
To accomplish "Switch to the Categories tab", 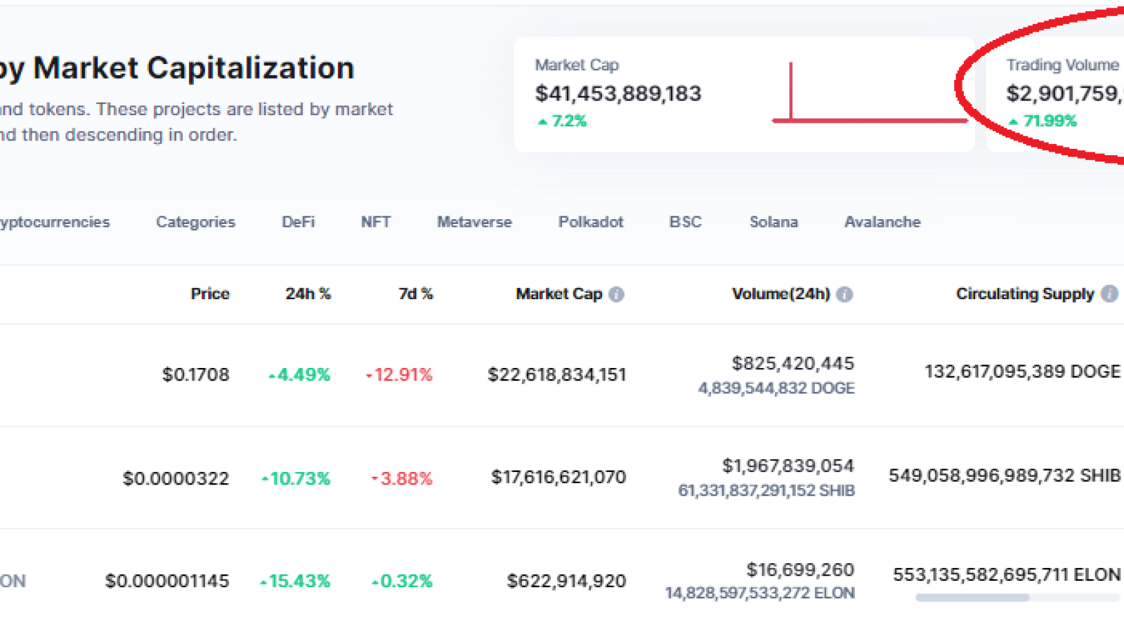I will pyautogui.click(x=195, y=222).
